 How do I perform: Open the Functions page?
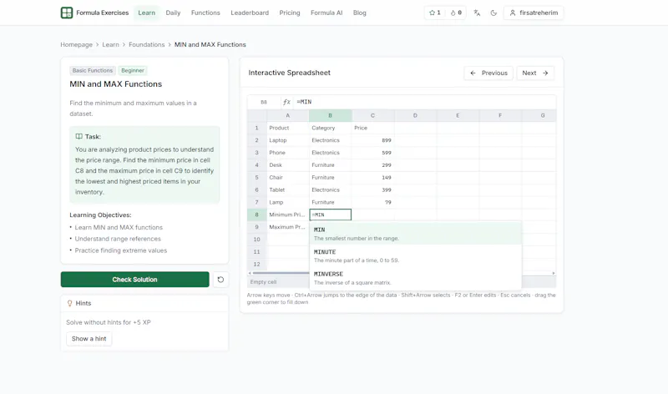tap(205, 13)
